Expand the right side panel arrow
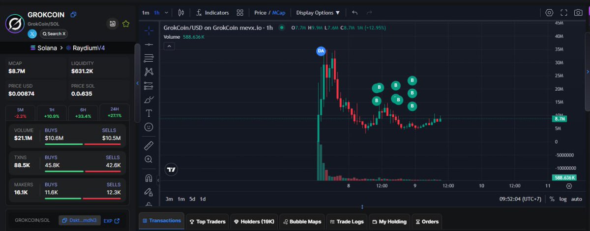 point(588,72)
